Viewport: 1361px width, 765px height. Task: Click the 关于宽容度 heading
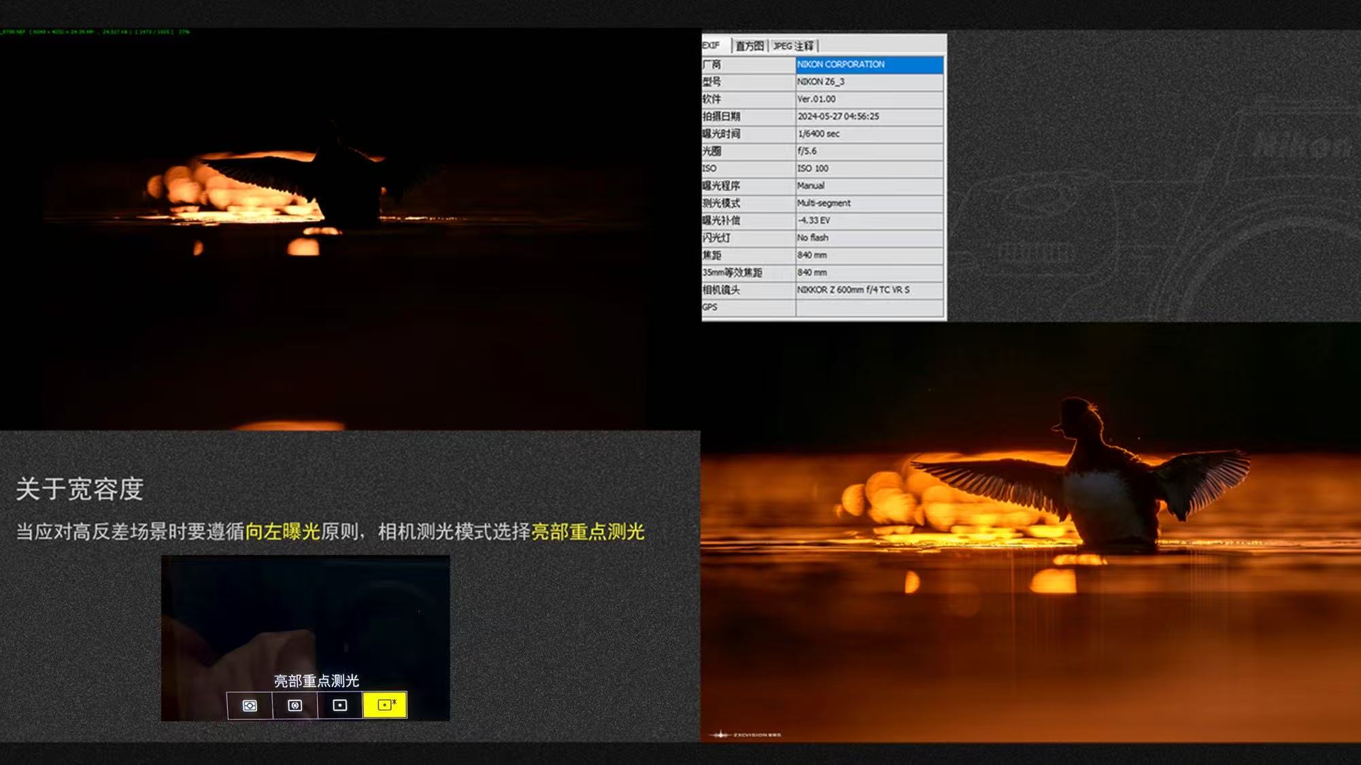80,489
